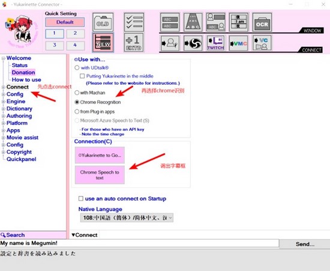Switch to the Connect bottom tab
Viewport: 330px width, 271px height.
[x=85, y=235]
